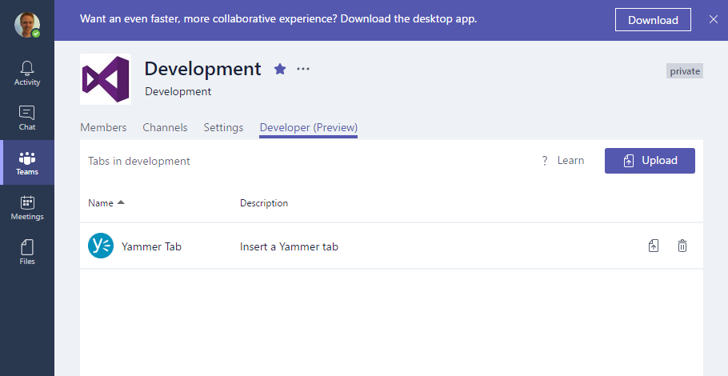Sort by the Name column header
728x376 pixels.
pos(106,203)
